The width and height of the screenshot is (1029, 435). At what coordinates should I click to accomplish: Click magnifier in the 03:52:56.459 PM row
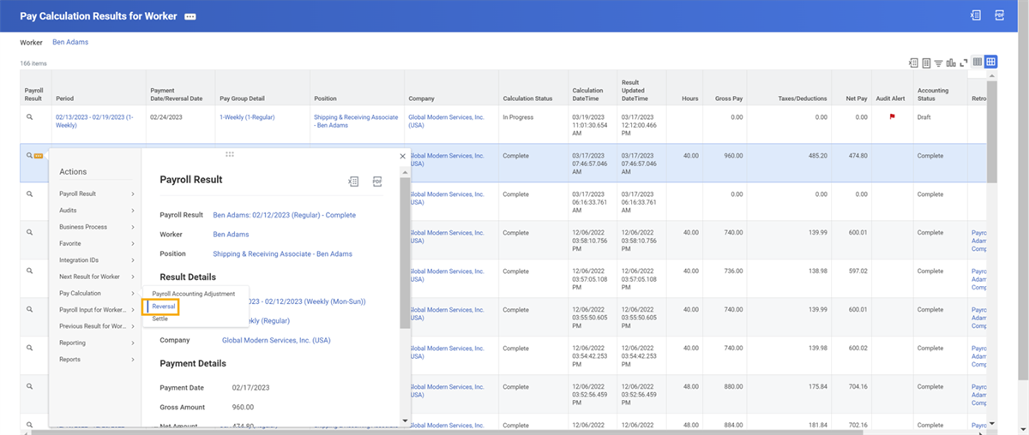(x=29, y=387)
